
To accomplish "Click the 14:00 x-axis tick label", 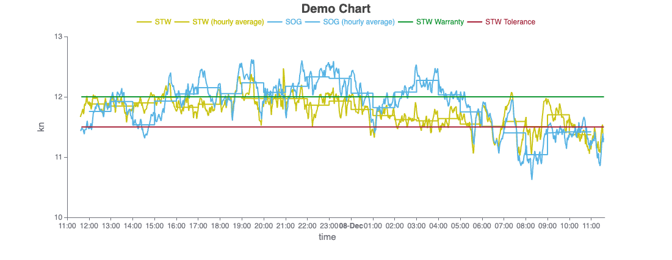I will point(133,225).
